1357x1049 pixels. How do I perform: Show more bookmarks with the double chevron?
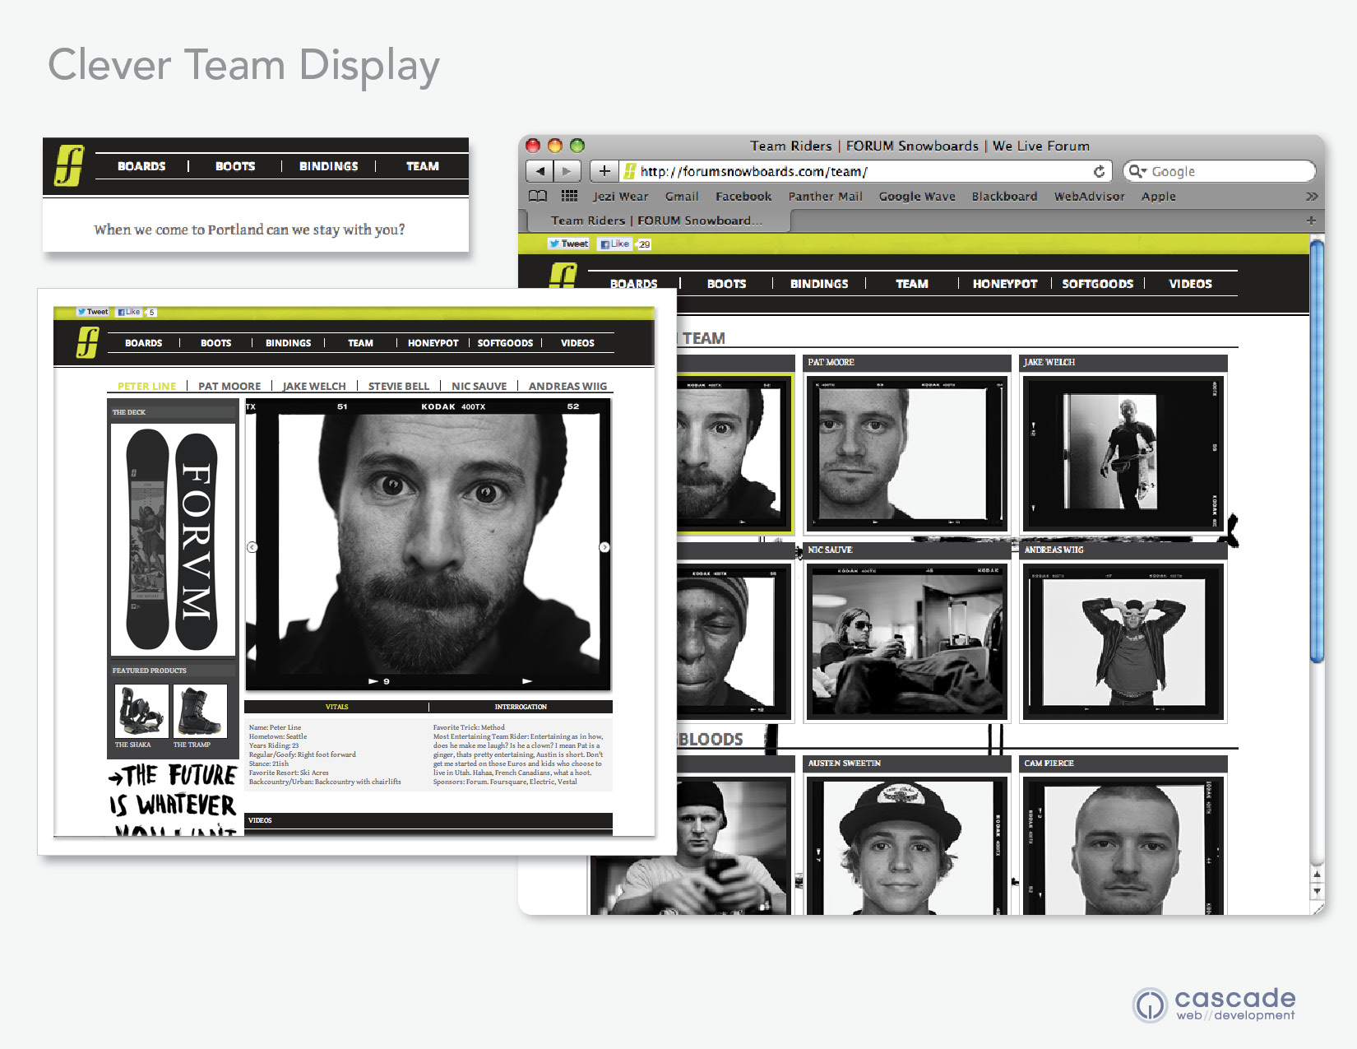tap(1311, 197)
